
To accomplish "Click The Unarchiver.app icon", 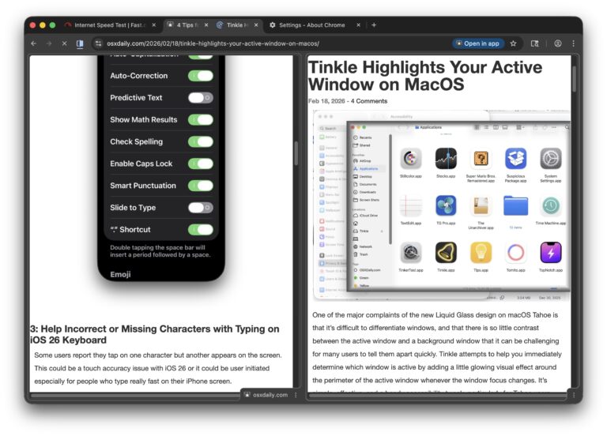I will 481,206.
